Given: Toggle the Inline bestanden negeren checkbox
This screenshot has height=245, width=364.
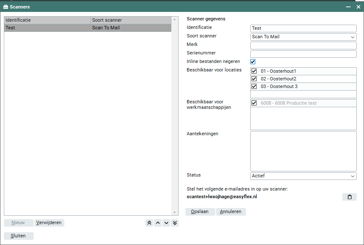Looking at the screenshot, I should 253,62.
